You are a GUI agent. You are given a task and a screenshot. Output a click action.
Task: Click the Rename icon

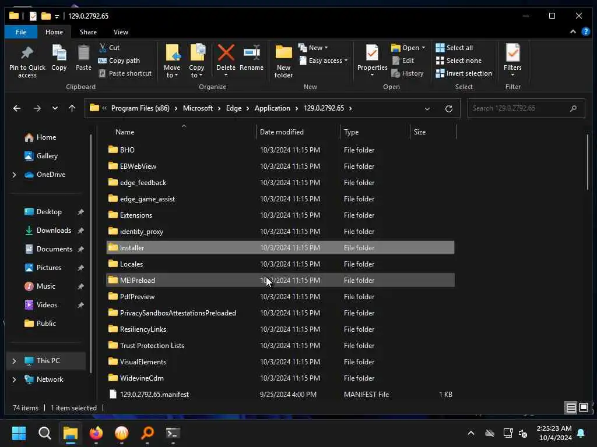tap(252, 57)
